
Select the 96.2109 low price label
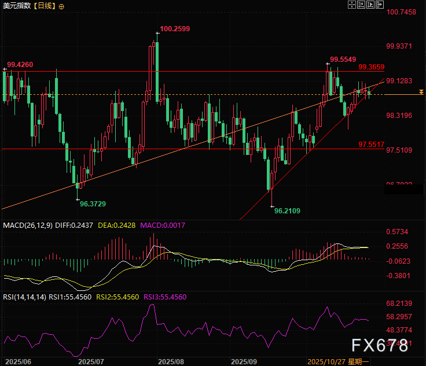coord(287,211)
